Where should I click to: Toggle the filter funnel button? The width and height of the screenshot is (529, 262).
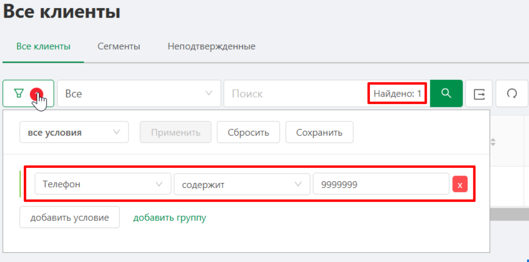coord(28,94)
